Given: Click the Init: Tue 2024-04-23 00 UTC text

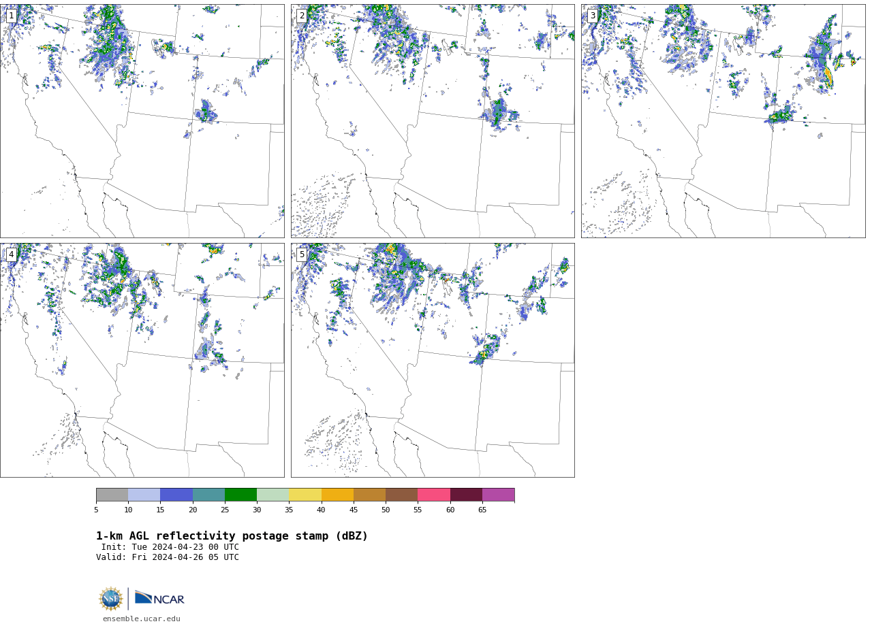Looking at the screenshot, I should point(170,547).
